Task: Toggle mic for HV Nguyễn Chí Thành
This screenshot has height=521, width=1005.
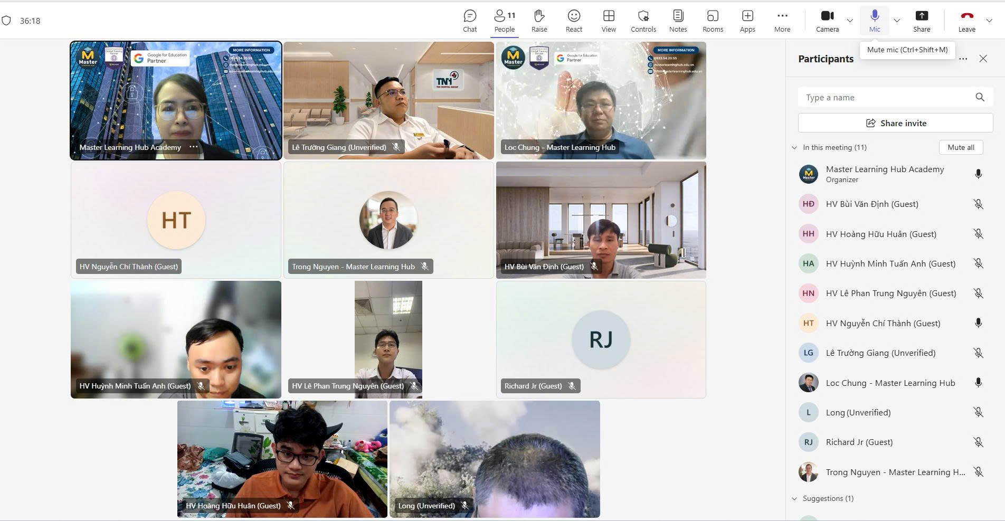Action: [x=978, y=323]
